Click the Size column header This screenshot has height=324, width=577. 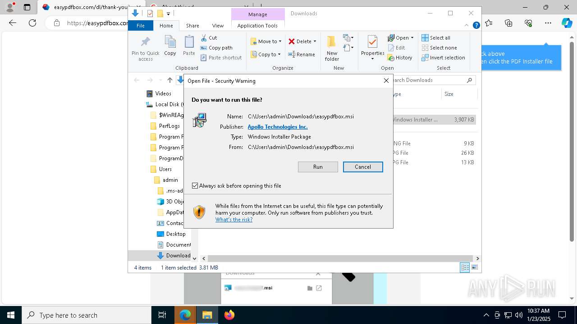(x=459, y=94)
